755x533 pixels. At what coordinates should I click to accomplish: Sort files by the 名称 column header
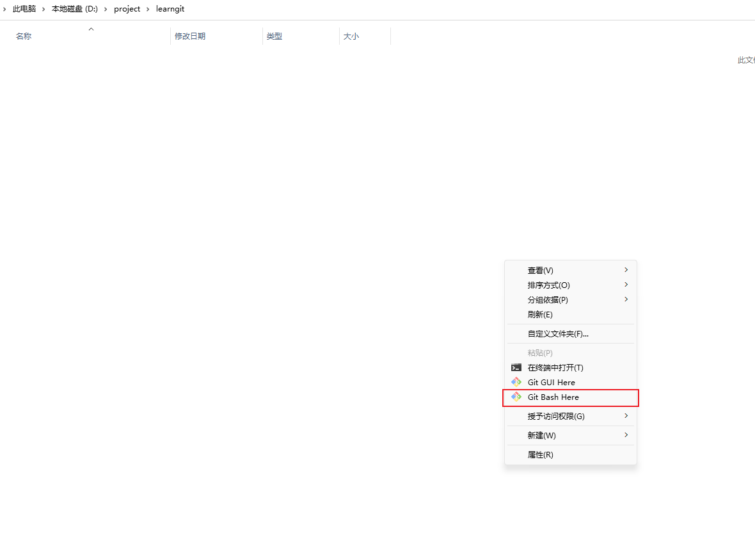24,36
